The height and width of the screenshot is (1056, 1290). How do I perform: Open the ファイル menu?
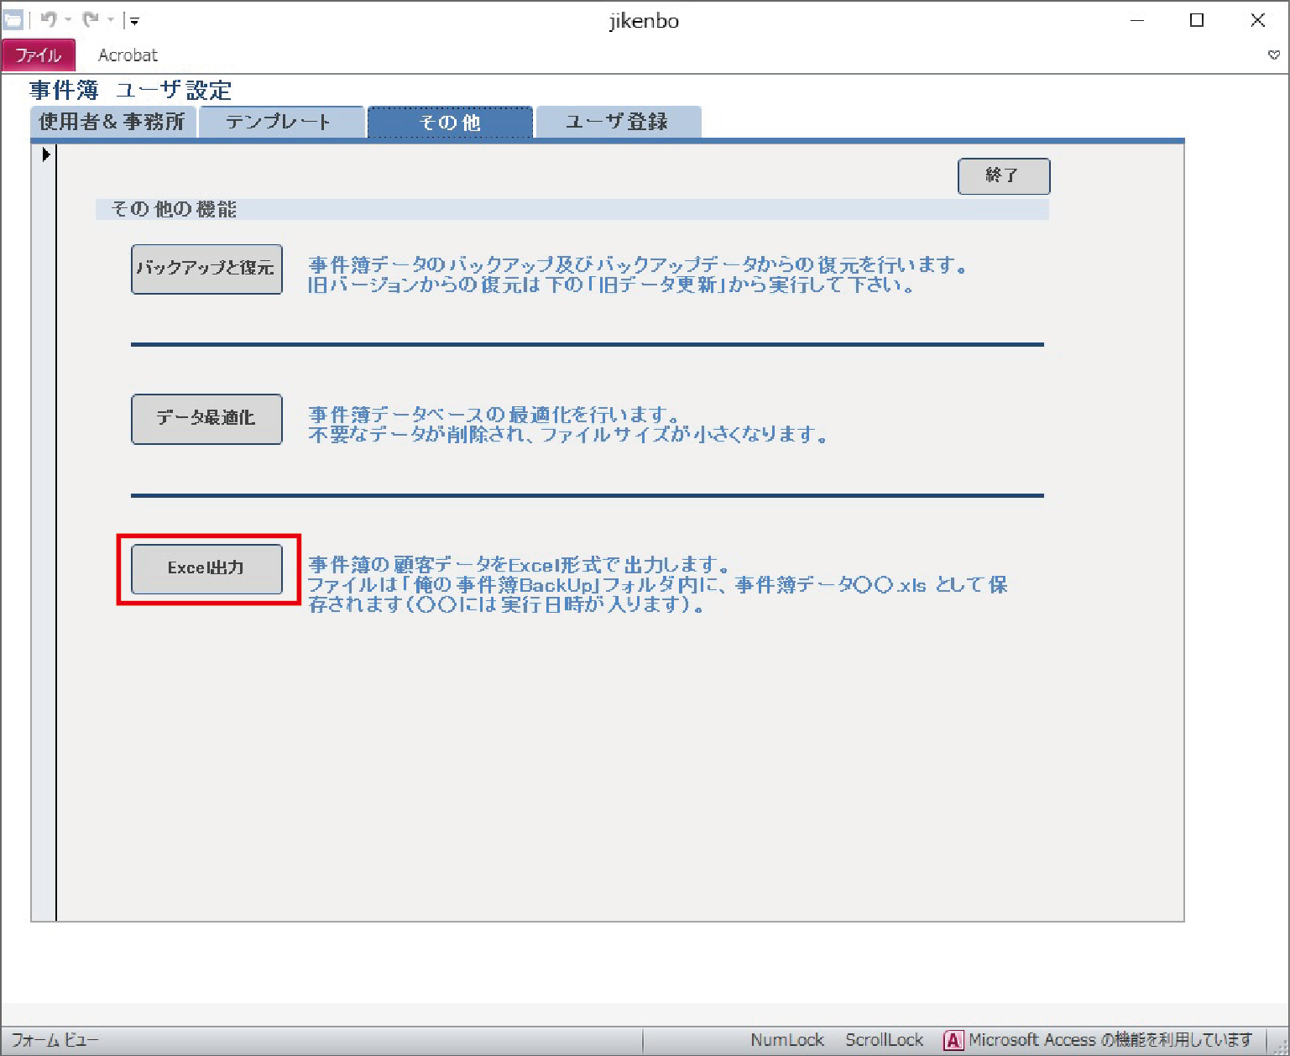(39, 55)
